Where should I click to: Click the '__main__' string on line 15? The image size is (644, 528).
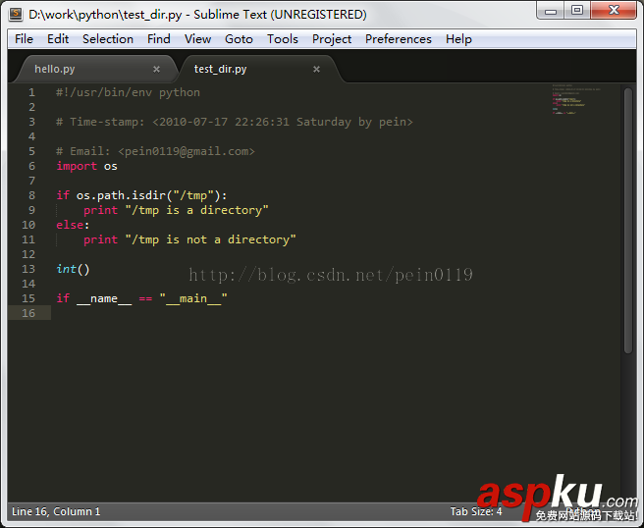pyautogui.click(x=193, y=298)
